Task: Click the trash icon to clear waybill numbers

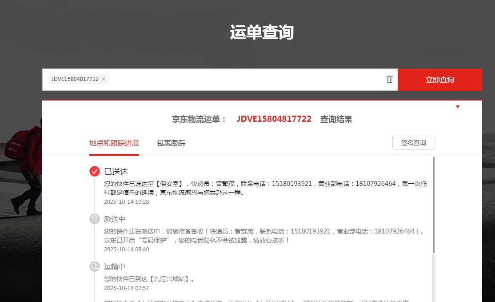Action: pos(390,79)
